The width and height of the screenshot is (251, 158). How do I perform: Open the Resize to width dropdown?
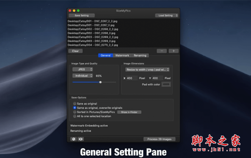click(147, 69)
